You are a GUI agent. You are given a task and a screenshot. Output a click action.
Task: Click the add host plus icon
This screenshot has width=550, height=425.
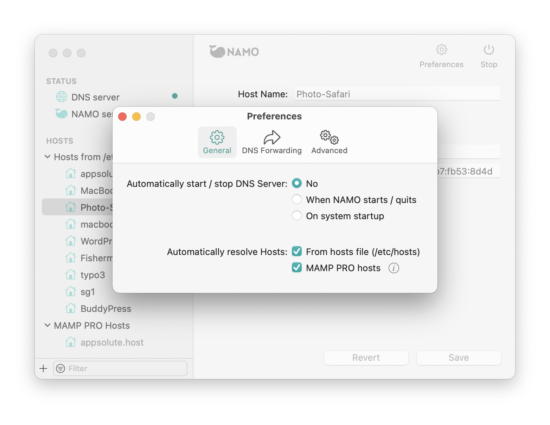(43, 368)
